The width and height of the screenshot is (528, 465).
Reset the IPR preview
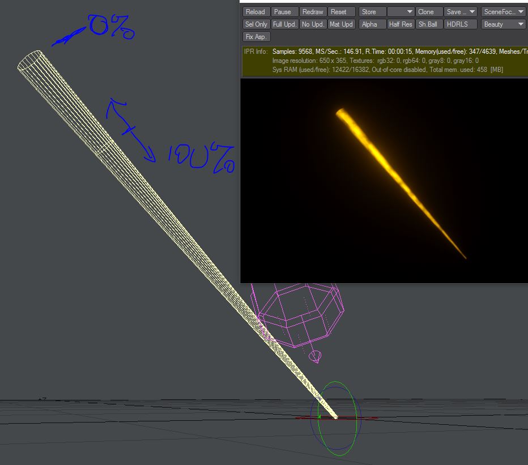click(x=341, y=12)
